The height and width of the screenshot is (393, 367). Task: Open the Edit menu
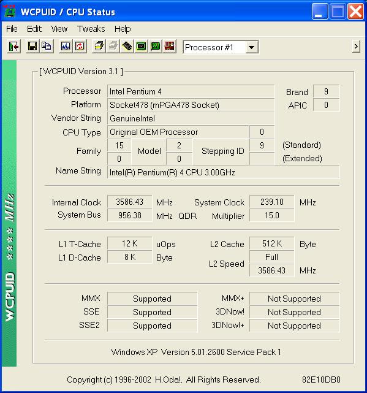34,29
